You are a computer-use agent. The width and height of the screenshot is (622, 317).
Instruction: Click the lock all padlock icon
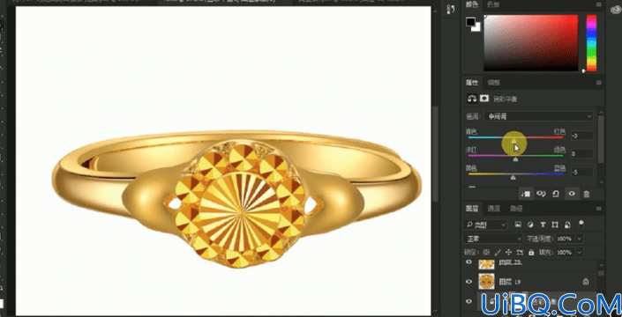pyautogui.click(x=531, y=252)
